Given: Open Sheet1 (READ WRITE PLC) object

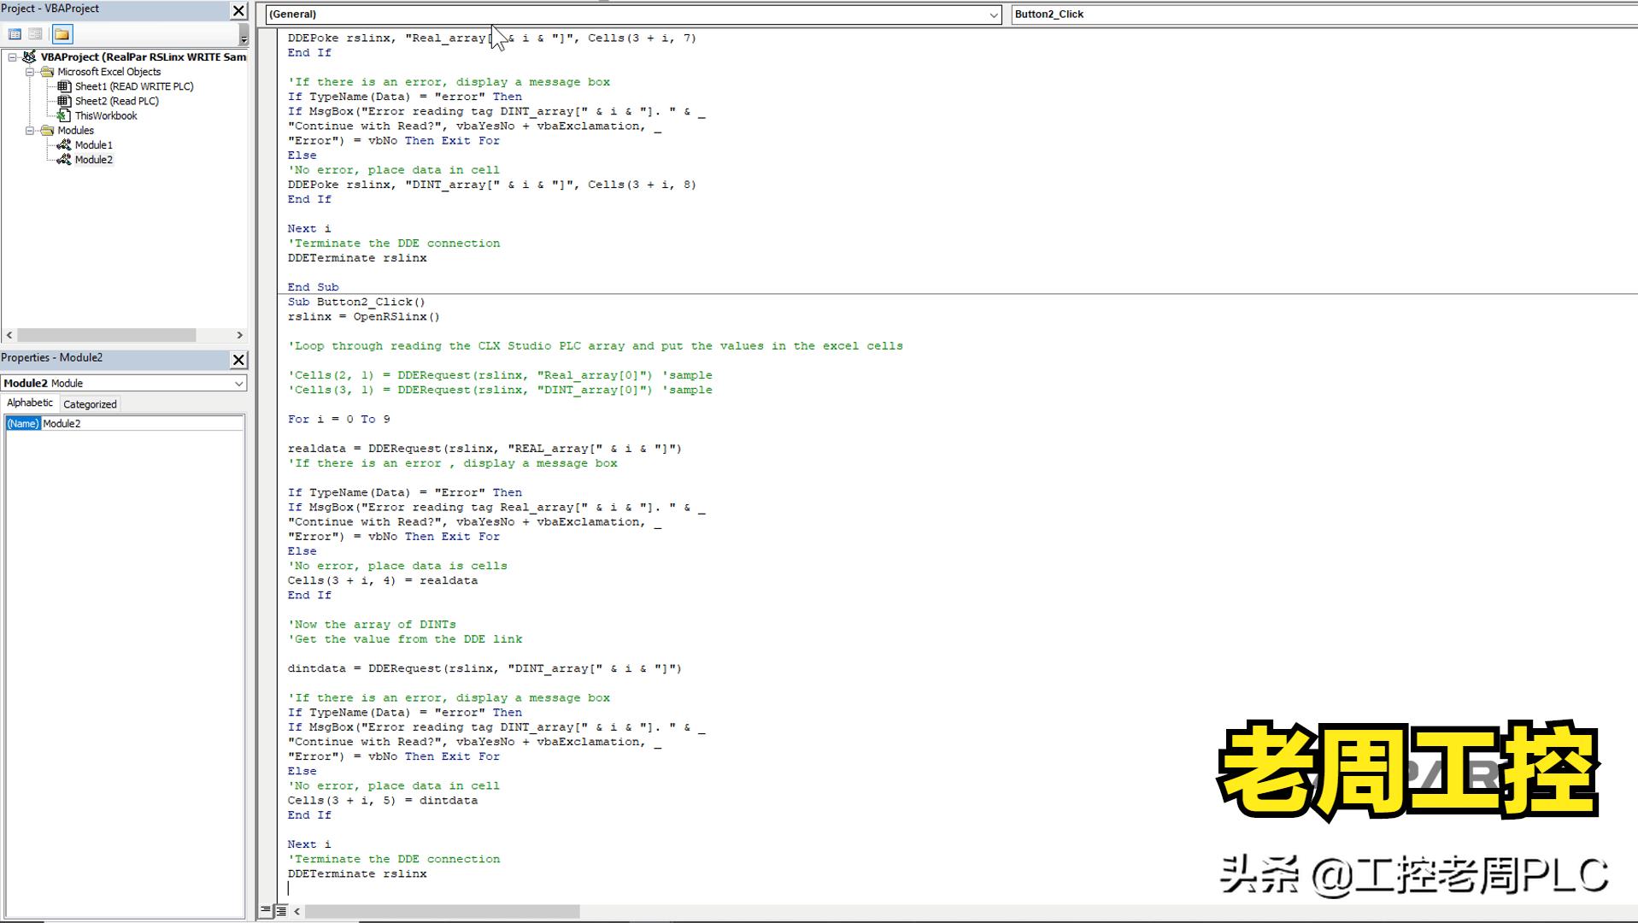Looking at the screenshot, I should click(x=133, y=86).
